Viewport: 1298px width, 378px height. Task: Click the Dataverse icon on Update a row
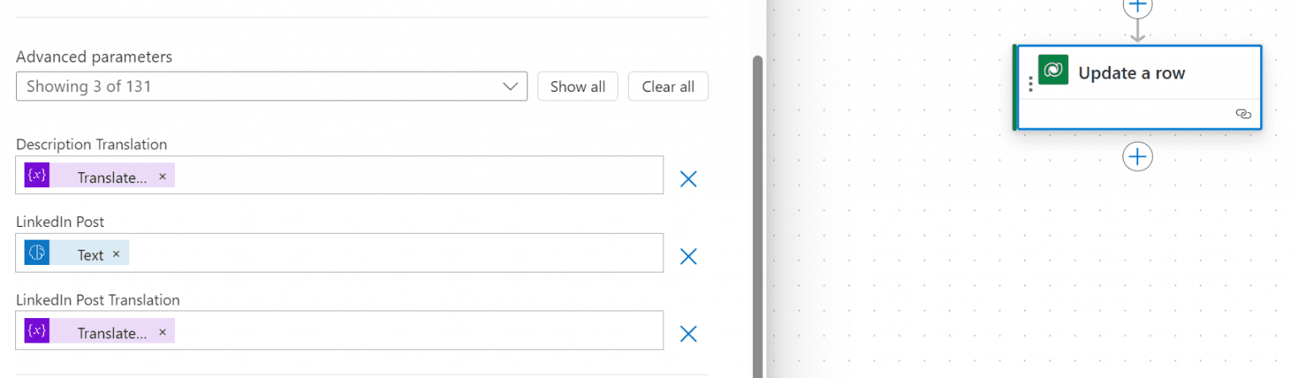[1053, 70]
